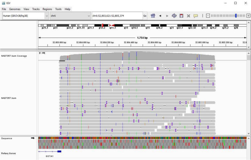Zoom out with the minus button
The height and width of the screenshot is (160, 251).
point(208,16)
